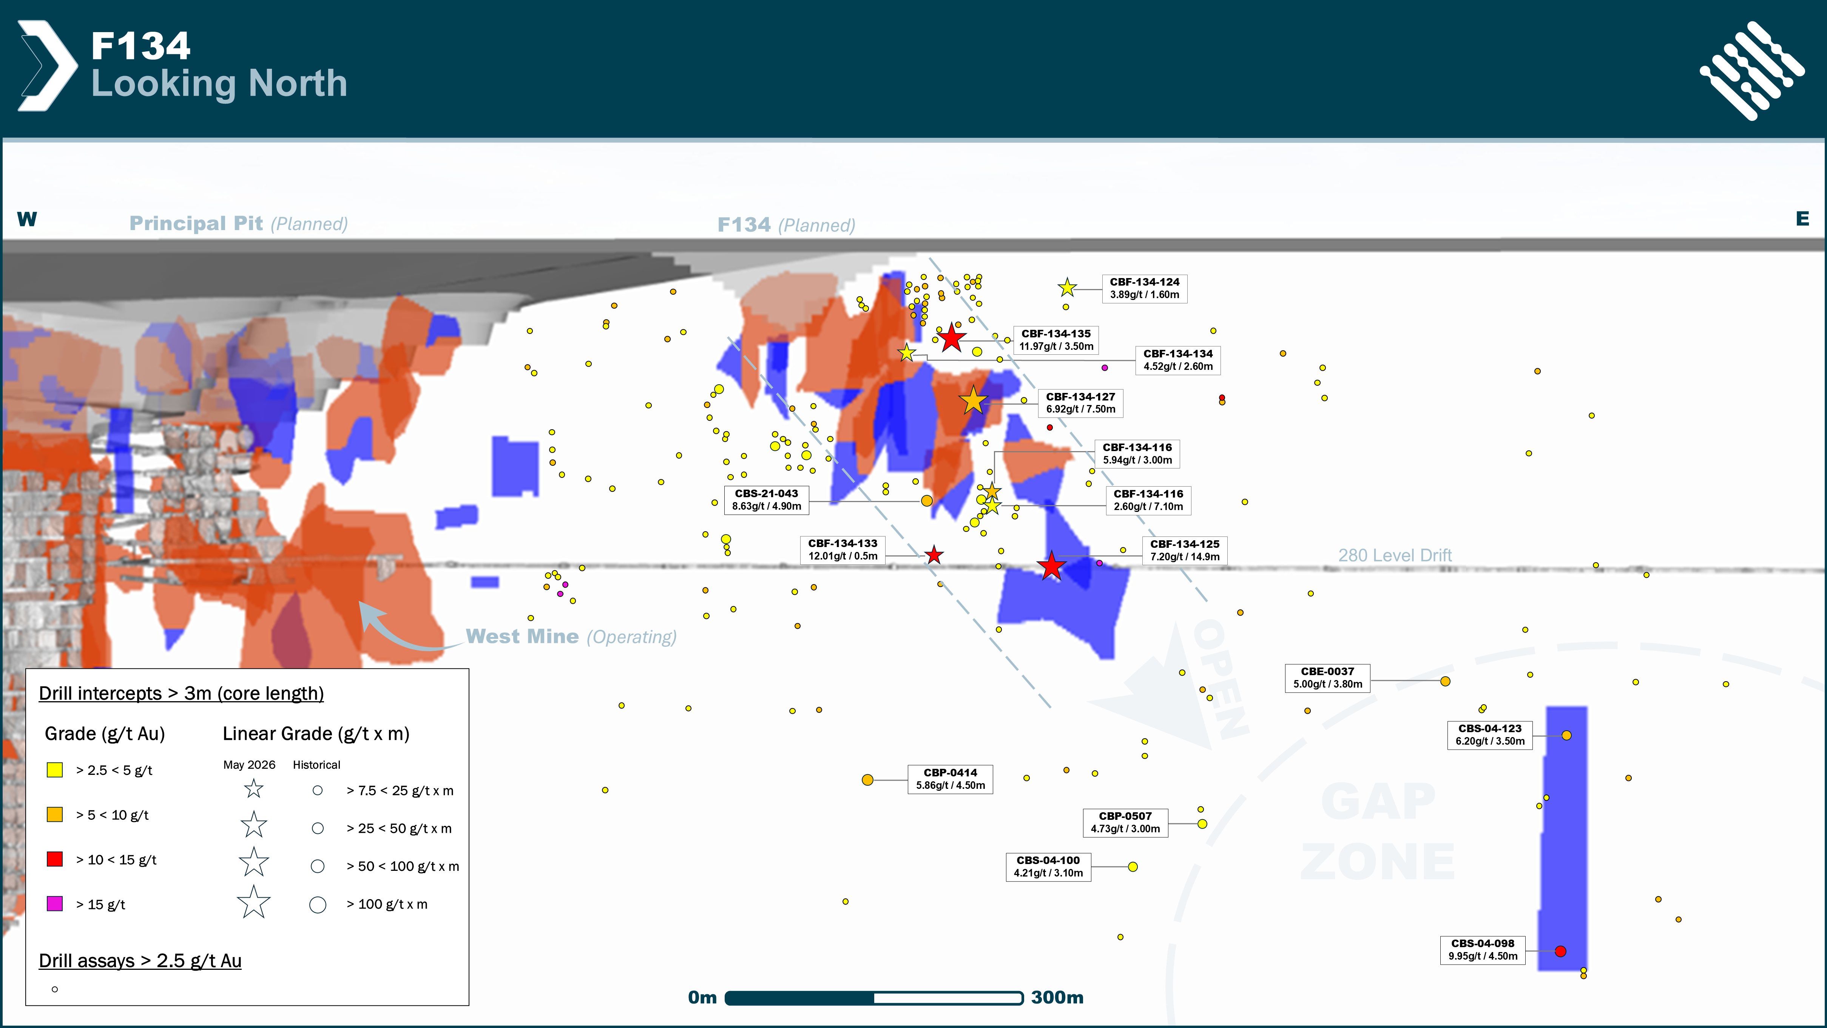Click the CBS-04-100 label box
The width and height of the screenshot is (1827, 1028).
click(x=1048, y=867)
